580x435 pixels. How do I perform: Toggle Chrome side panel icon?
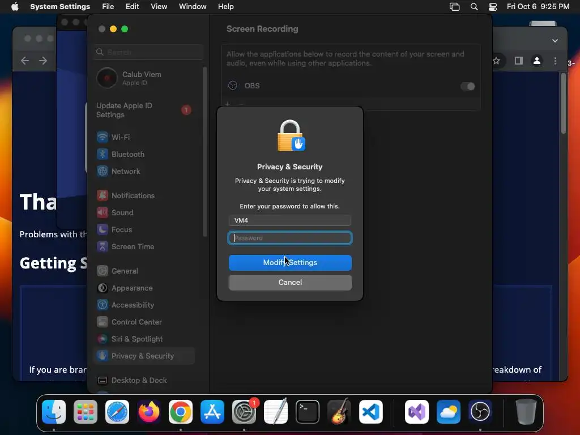[519, 61]
